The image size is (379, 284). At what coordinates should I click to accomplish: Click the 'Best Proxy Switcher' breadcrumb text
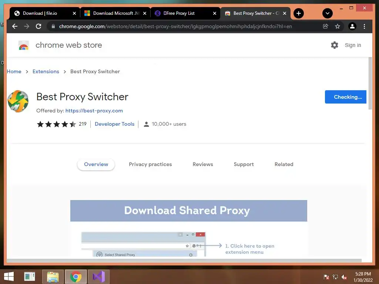pos(95,71)
